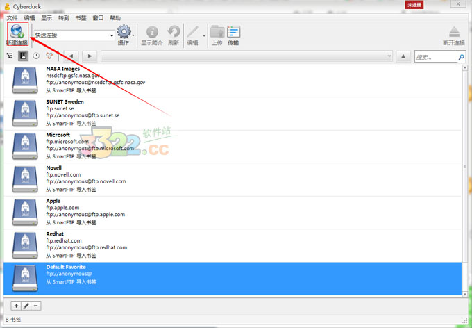Toggle the bookmarks view icon
Screen dimensions: 472x328
coord(23,56)
